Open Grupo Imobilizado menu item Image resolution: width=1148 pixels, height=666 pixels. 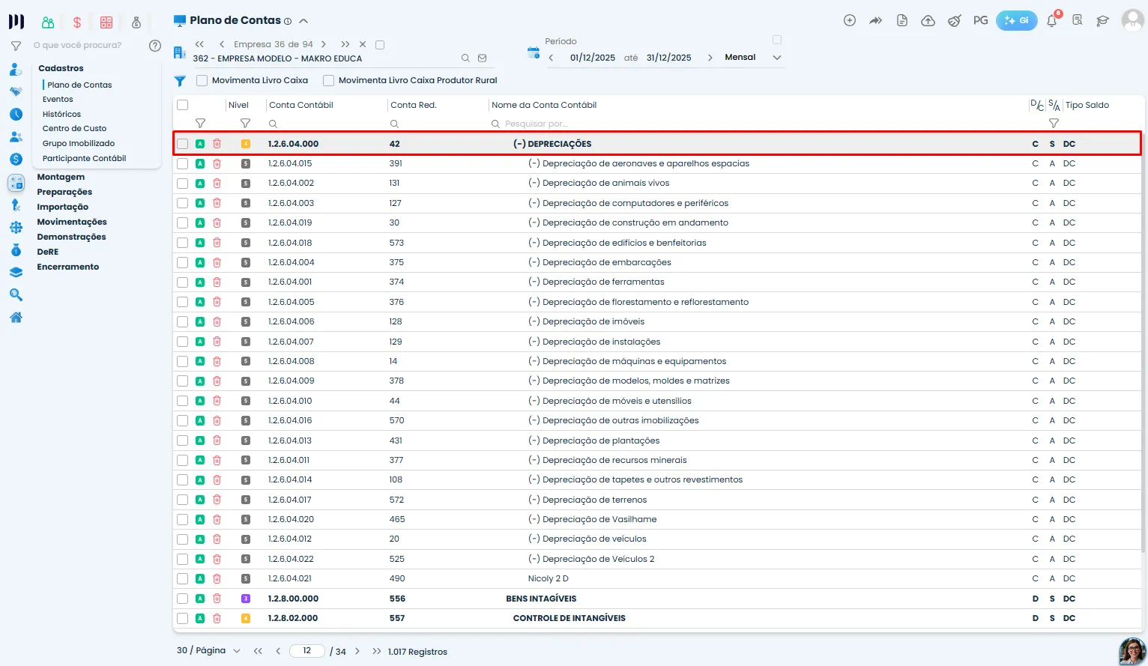tap(79, 143)
